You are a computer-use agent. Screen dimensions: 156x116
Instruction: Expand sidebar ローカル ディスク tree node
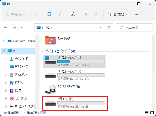(6, 106)
